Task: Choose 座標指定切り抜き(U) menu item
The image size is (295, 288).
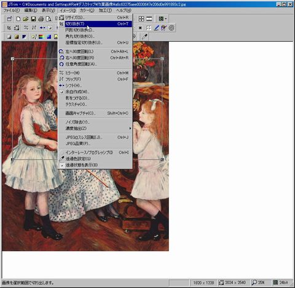Action: click(x=95, y=42)
